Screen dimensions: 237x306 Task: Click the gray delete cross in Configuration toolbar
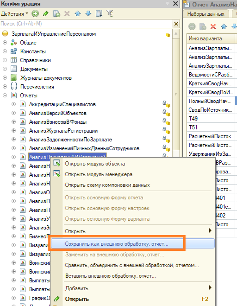pyautogui.click(x=67, y=13)
